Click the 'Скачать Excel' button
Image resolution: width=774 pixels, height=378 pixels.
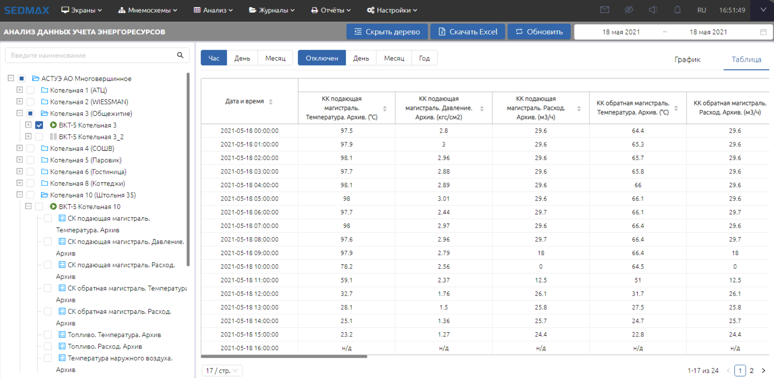pyautogui.click(x=468, y=32)
